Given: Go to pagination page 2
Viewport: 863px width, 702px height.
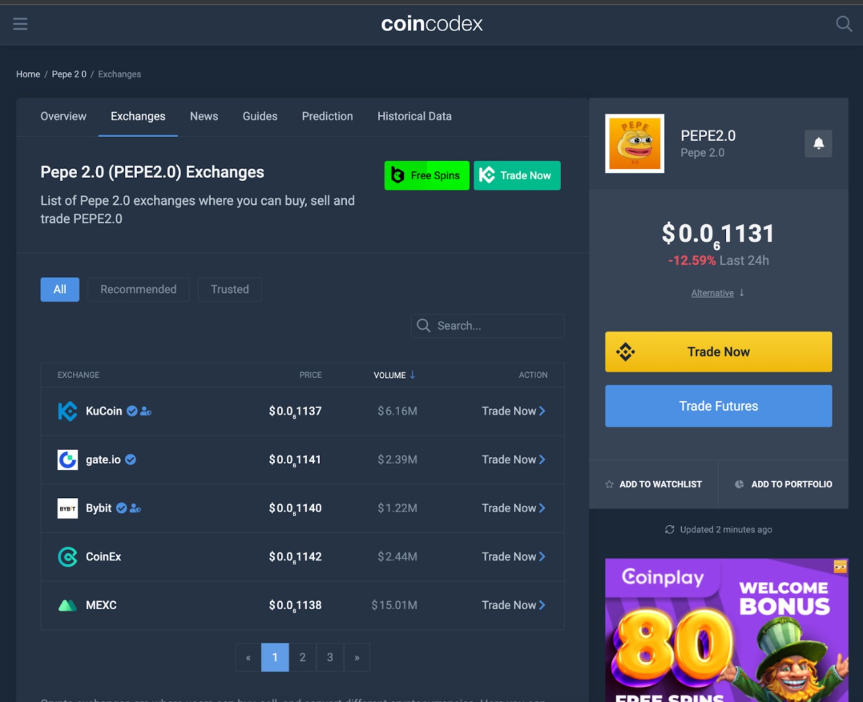Looking at the screenshot, I should [303, 657].
